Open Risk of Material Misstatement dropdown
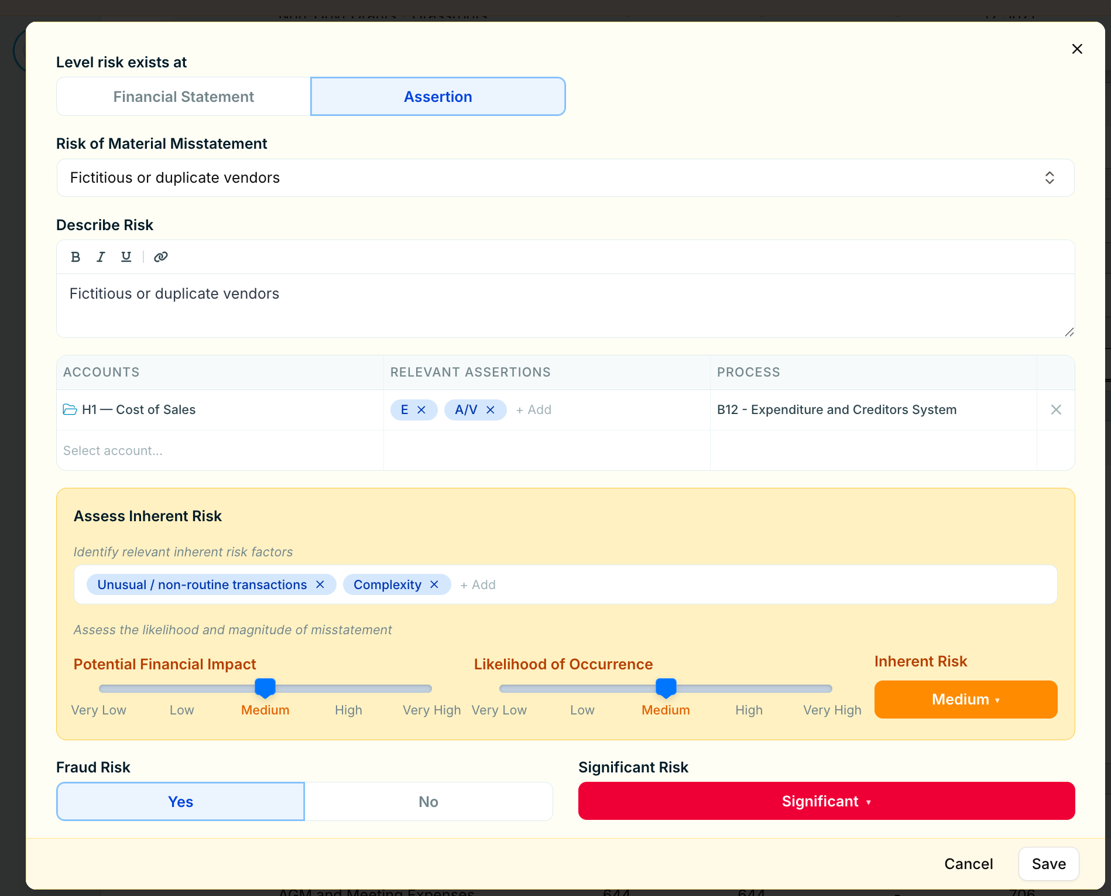Screen dimensions: 1111x896 tap(565, 178)
